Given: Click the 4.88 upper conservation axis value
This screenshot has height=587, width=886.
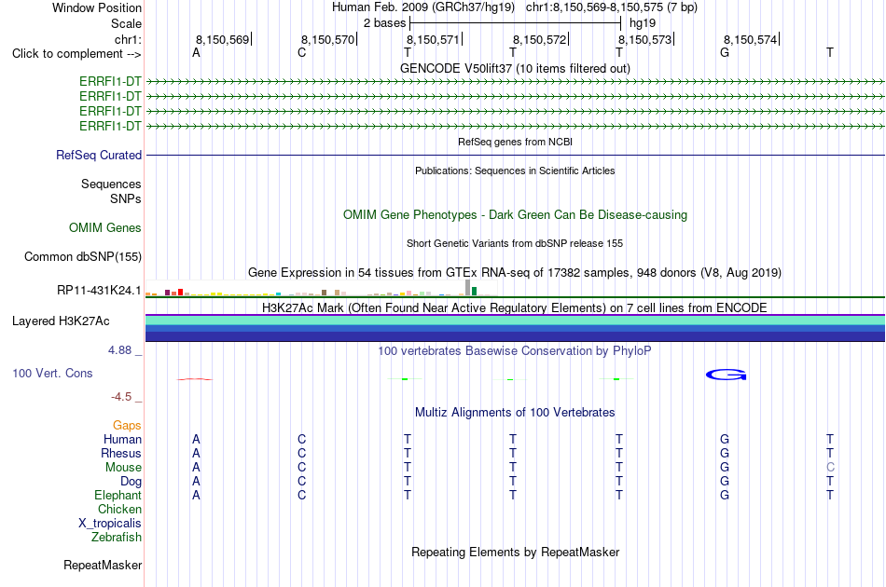Looking at the screenshot, I should pos(119,350).
